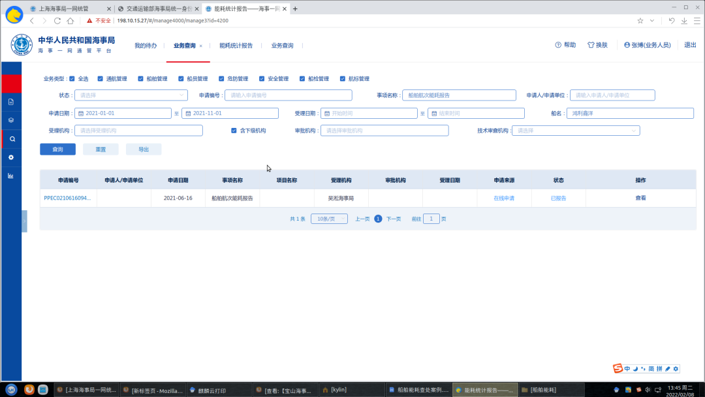Open the 审批机构 selector

click(x=384, y=131)
